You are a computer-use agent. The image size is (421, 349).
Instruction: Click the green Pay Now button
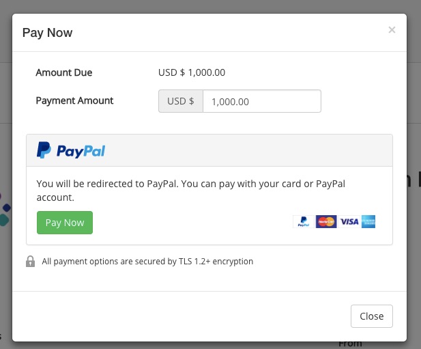(65, 223)
